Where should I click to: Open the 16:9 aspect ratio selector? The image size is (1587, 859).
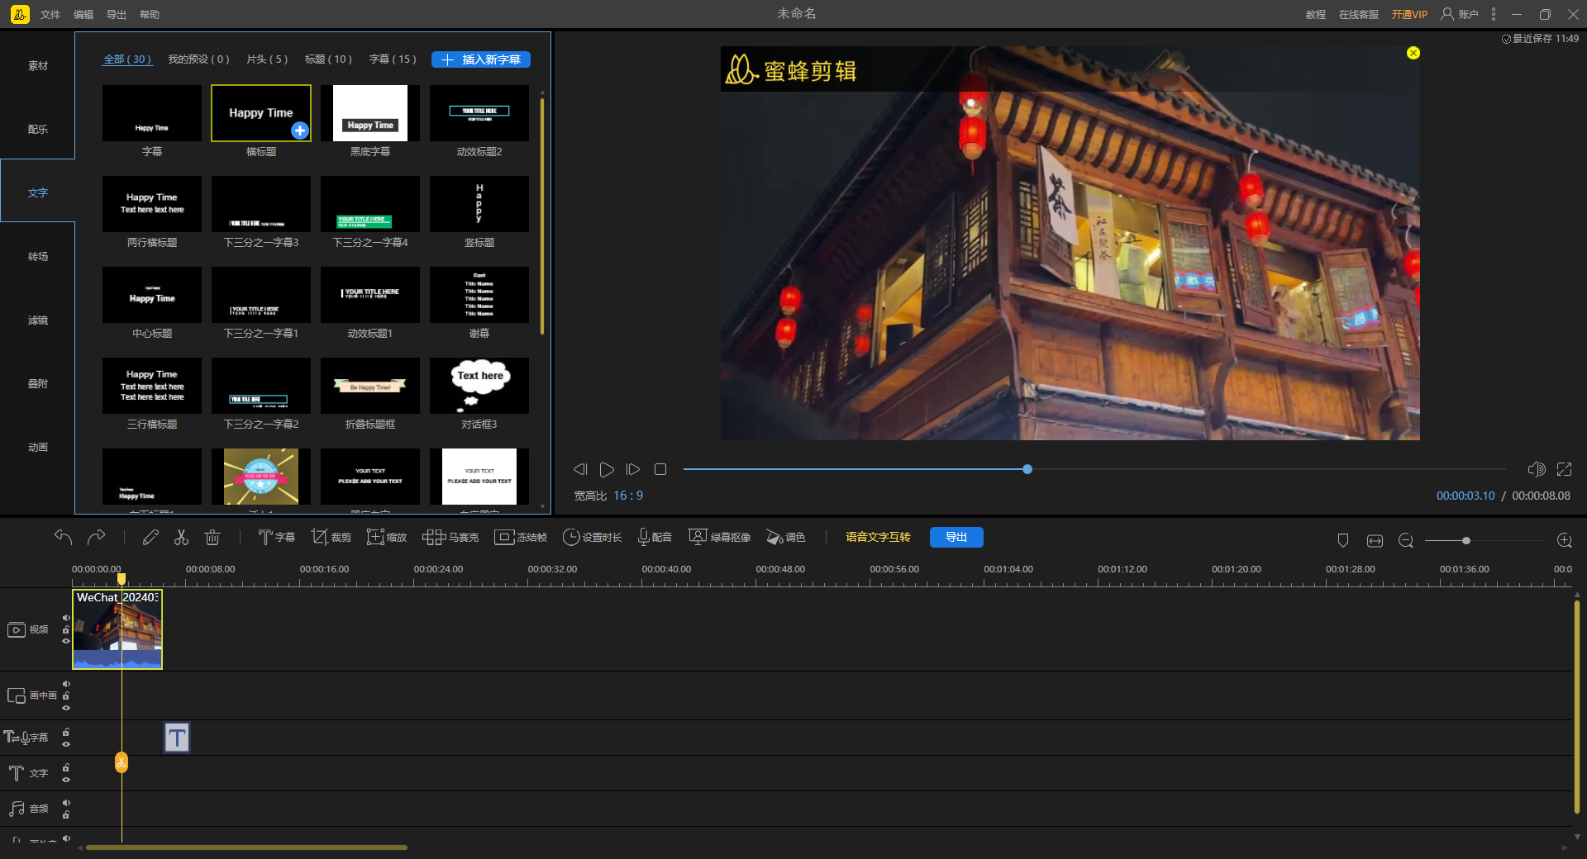pos(628,496)
